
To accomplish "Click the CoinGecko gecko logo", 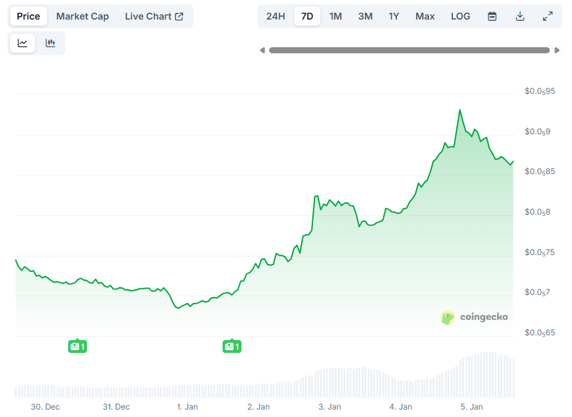I will coord(447,317).
